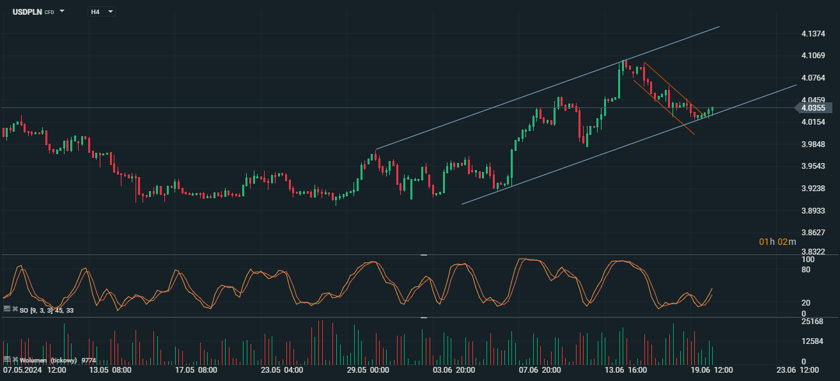Open settings icon for Wolumen indicator

[6, 360]
